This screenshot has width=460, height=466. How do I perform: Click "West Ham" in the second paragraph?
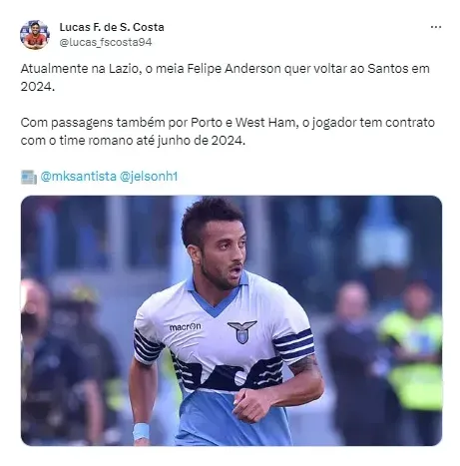click(x=265, y=123)
